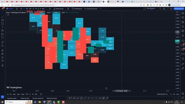Select the 1мес date range
The height and width of the screenshot is (104, 185).
point(14,94)
